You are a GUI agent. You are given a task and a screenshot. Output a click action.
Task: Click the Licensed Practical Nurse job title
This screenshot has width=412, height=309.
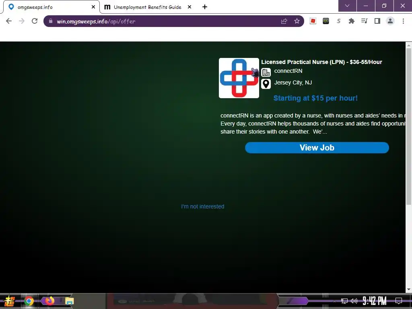pyautogui.click(x=321, y=62)
